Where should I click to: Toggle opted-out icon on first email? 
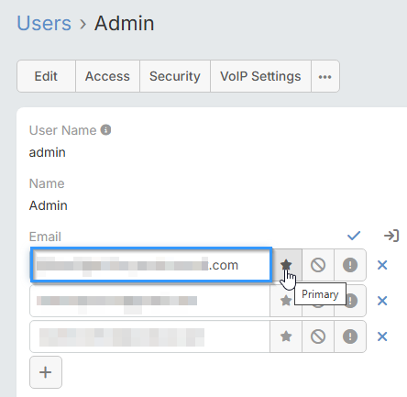[318, 265]
